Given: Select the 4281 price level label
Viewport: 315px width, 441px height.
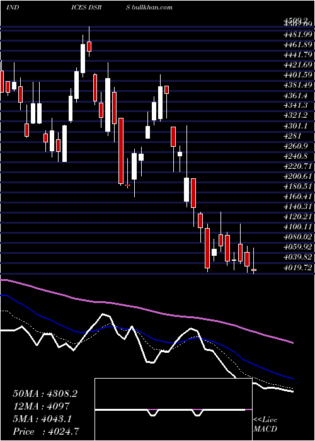Looking at the screenshot, I should [292, 136].
